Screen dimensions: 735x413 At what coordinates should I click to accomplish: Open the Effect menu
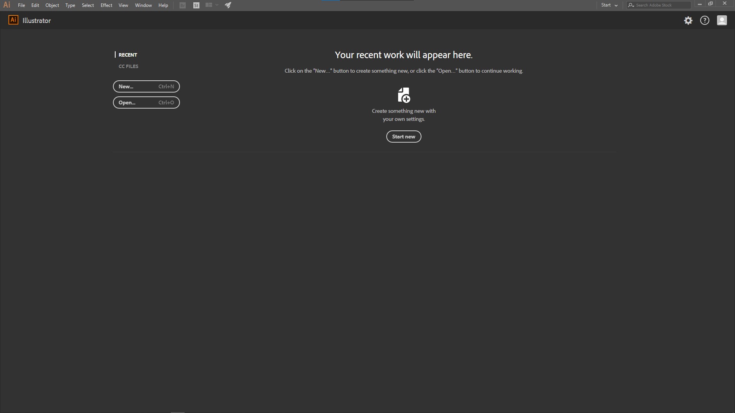106,5
